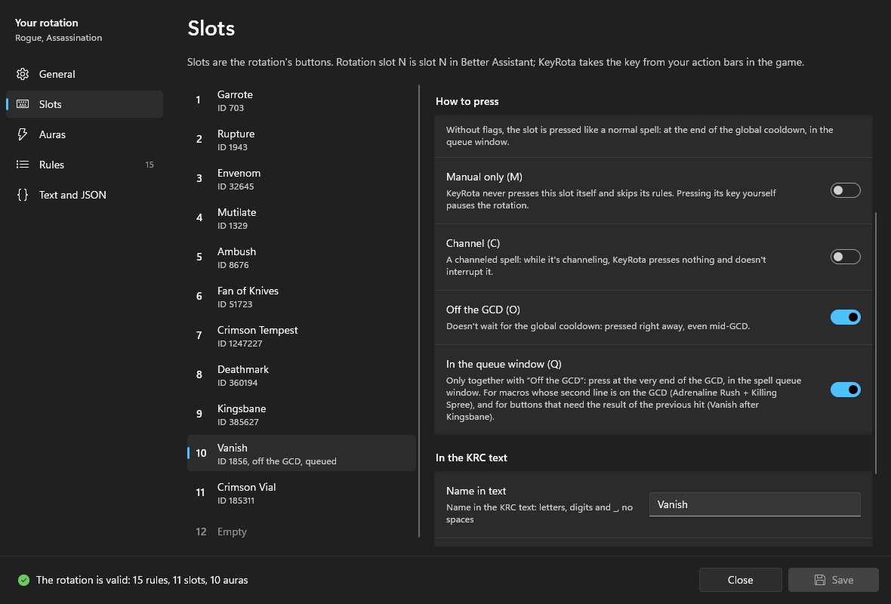Enable the Channel (C) toggle
This screenshot has height=604, width=891.
point(845,257)
